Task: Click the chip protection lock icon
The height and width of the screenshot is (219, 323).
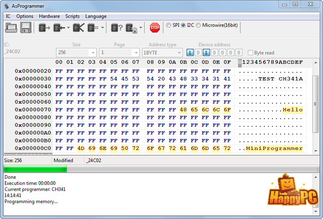Action: [132, 28]
